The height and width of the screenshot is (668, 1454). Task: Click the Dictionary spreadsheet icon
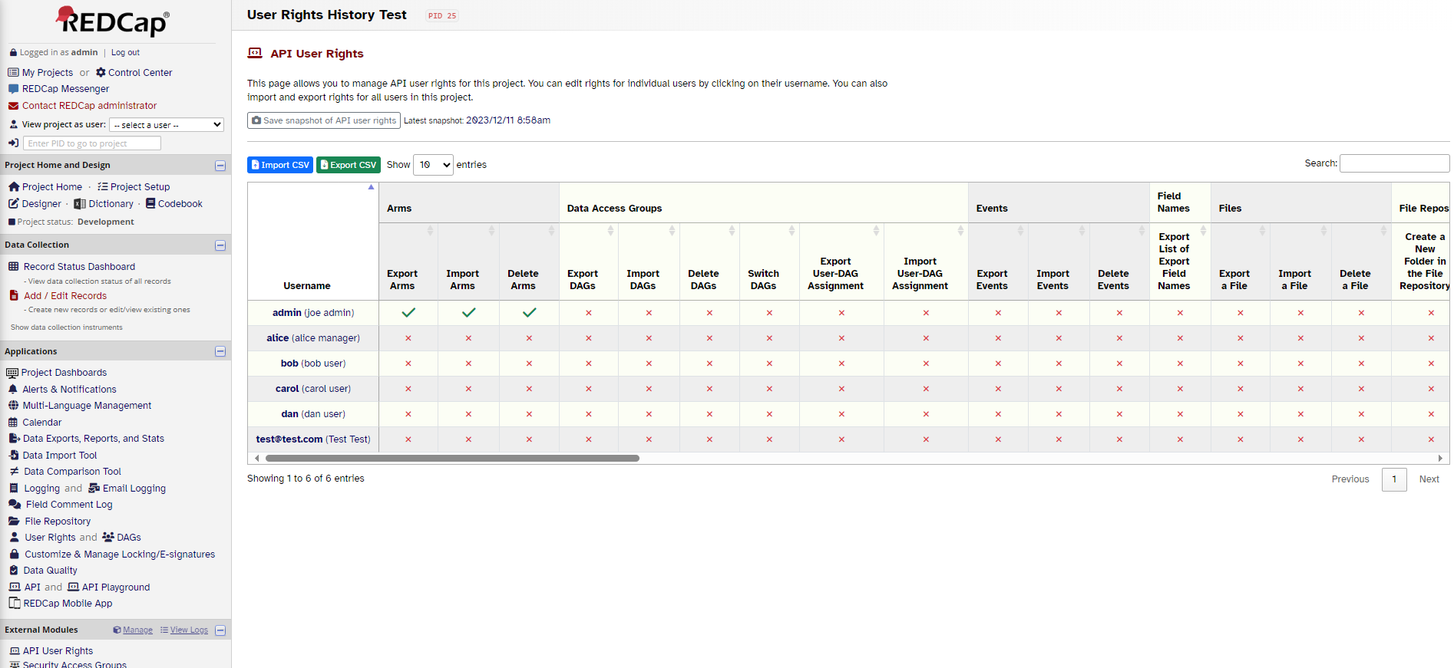point(79,204)
